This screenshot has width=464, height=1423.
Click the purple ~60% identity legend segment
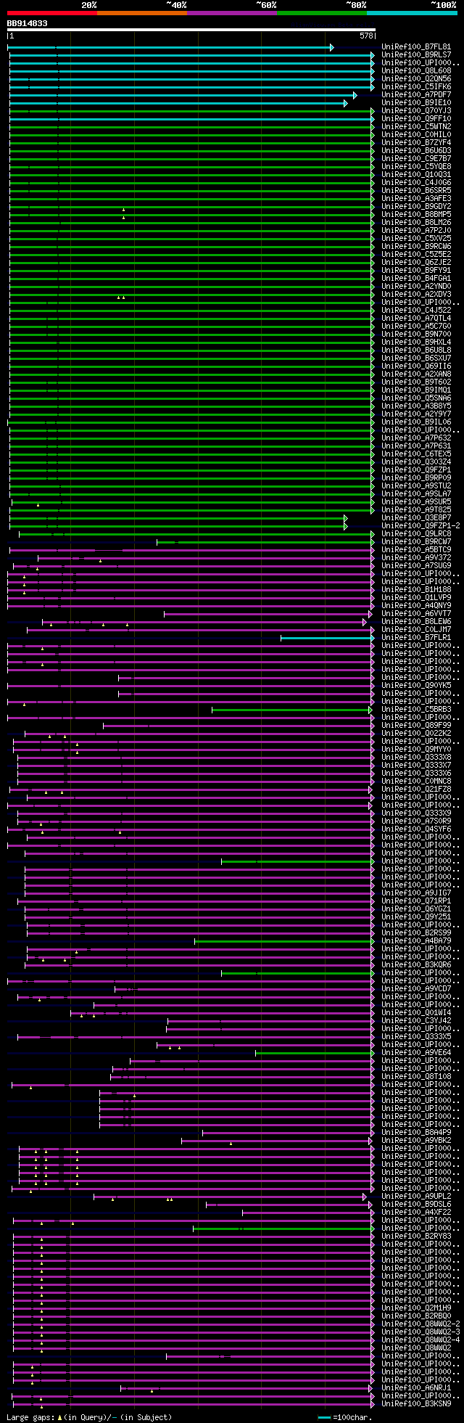pos(232,13)
